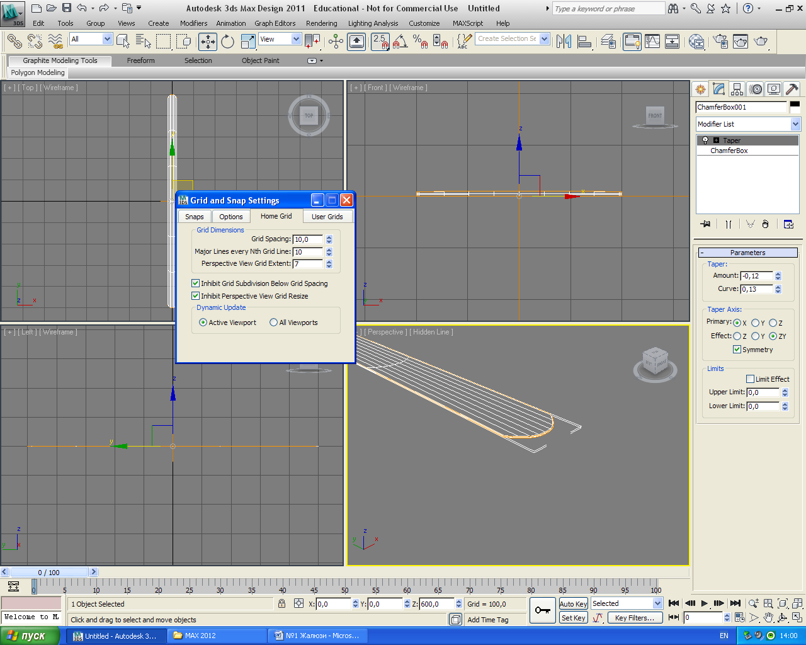Increase Taper Amount spinner up arrow
The image size is (806, 645).
pos(778,274)
